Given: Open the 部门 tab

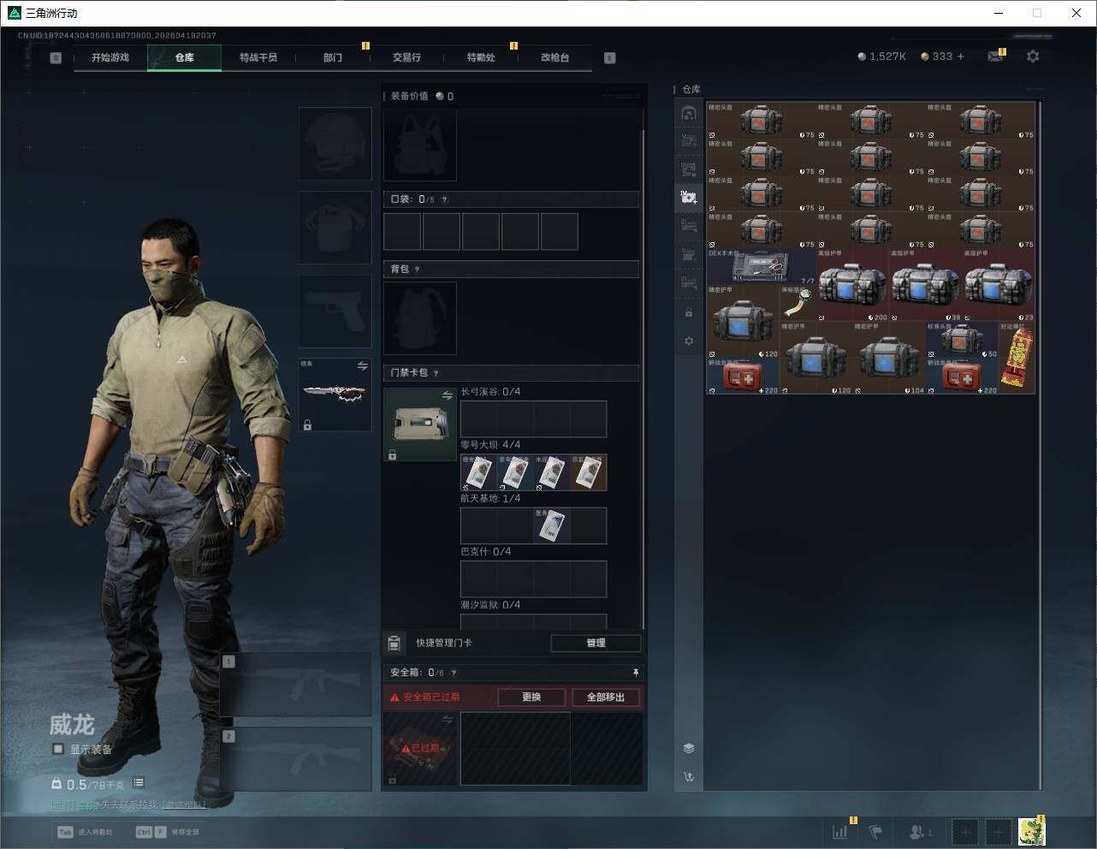Looking at the screenshot, I should pos(333,57).
